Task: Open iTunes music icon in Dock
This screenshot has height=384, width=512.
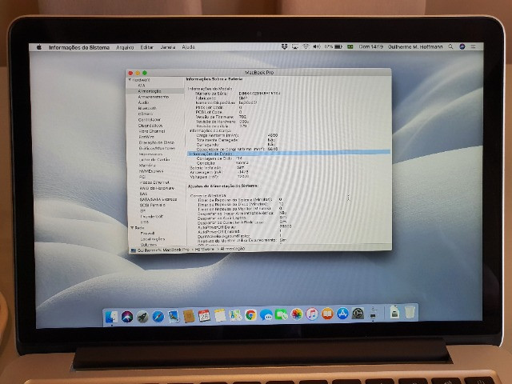Action: coord(312,314)
